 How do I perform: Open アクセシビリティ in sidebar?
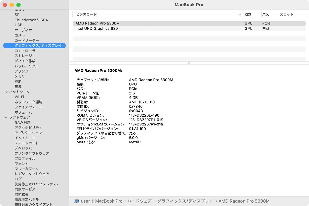coord(29,128)
